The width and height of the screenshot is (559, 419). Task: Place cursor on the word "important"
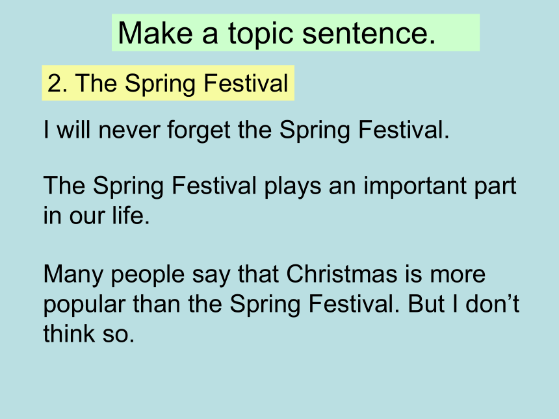[x=415, y=186]
